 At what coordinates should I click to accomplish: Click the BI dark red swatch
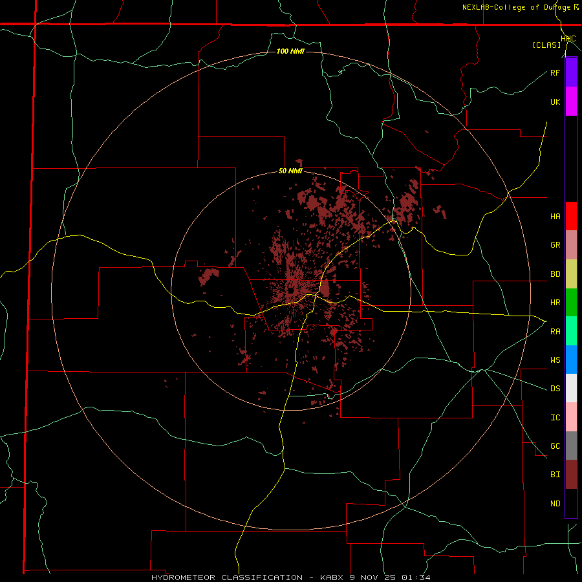pyautogui.click(x=571, y=475)
